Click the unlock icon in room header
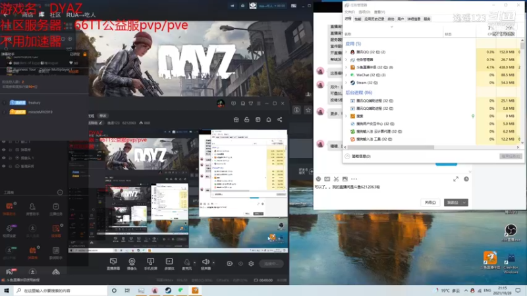This screenshot has height=296, width=527. (x=246, y=120)
